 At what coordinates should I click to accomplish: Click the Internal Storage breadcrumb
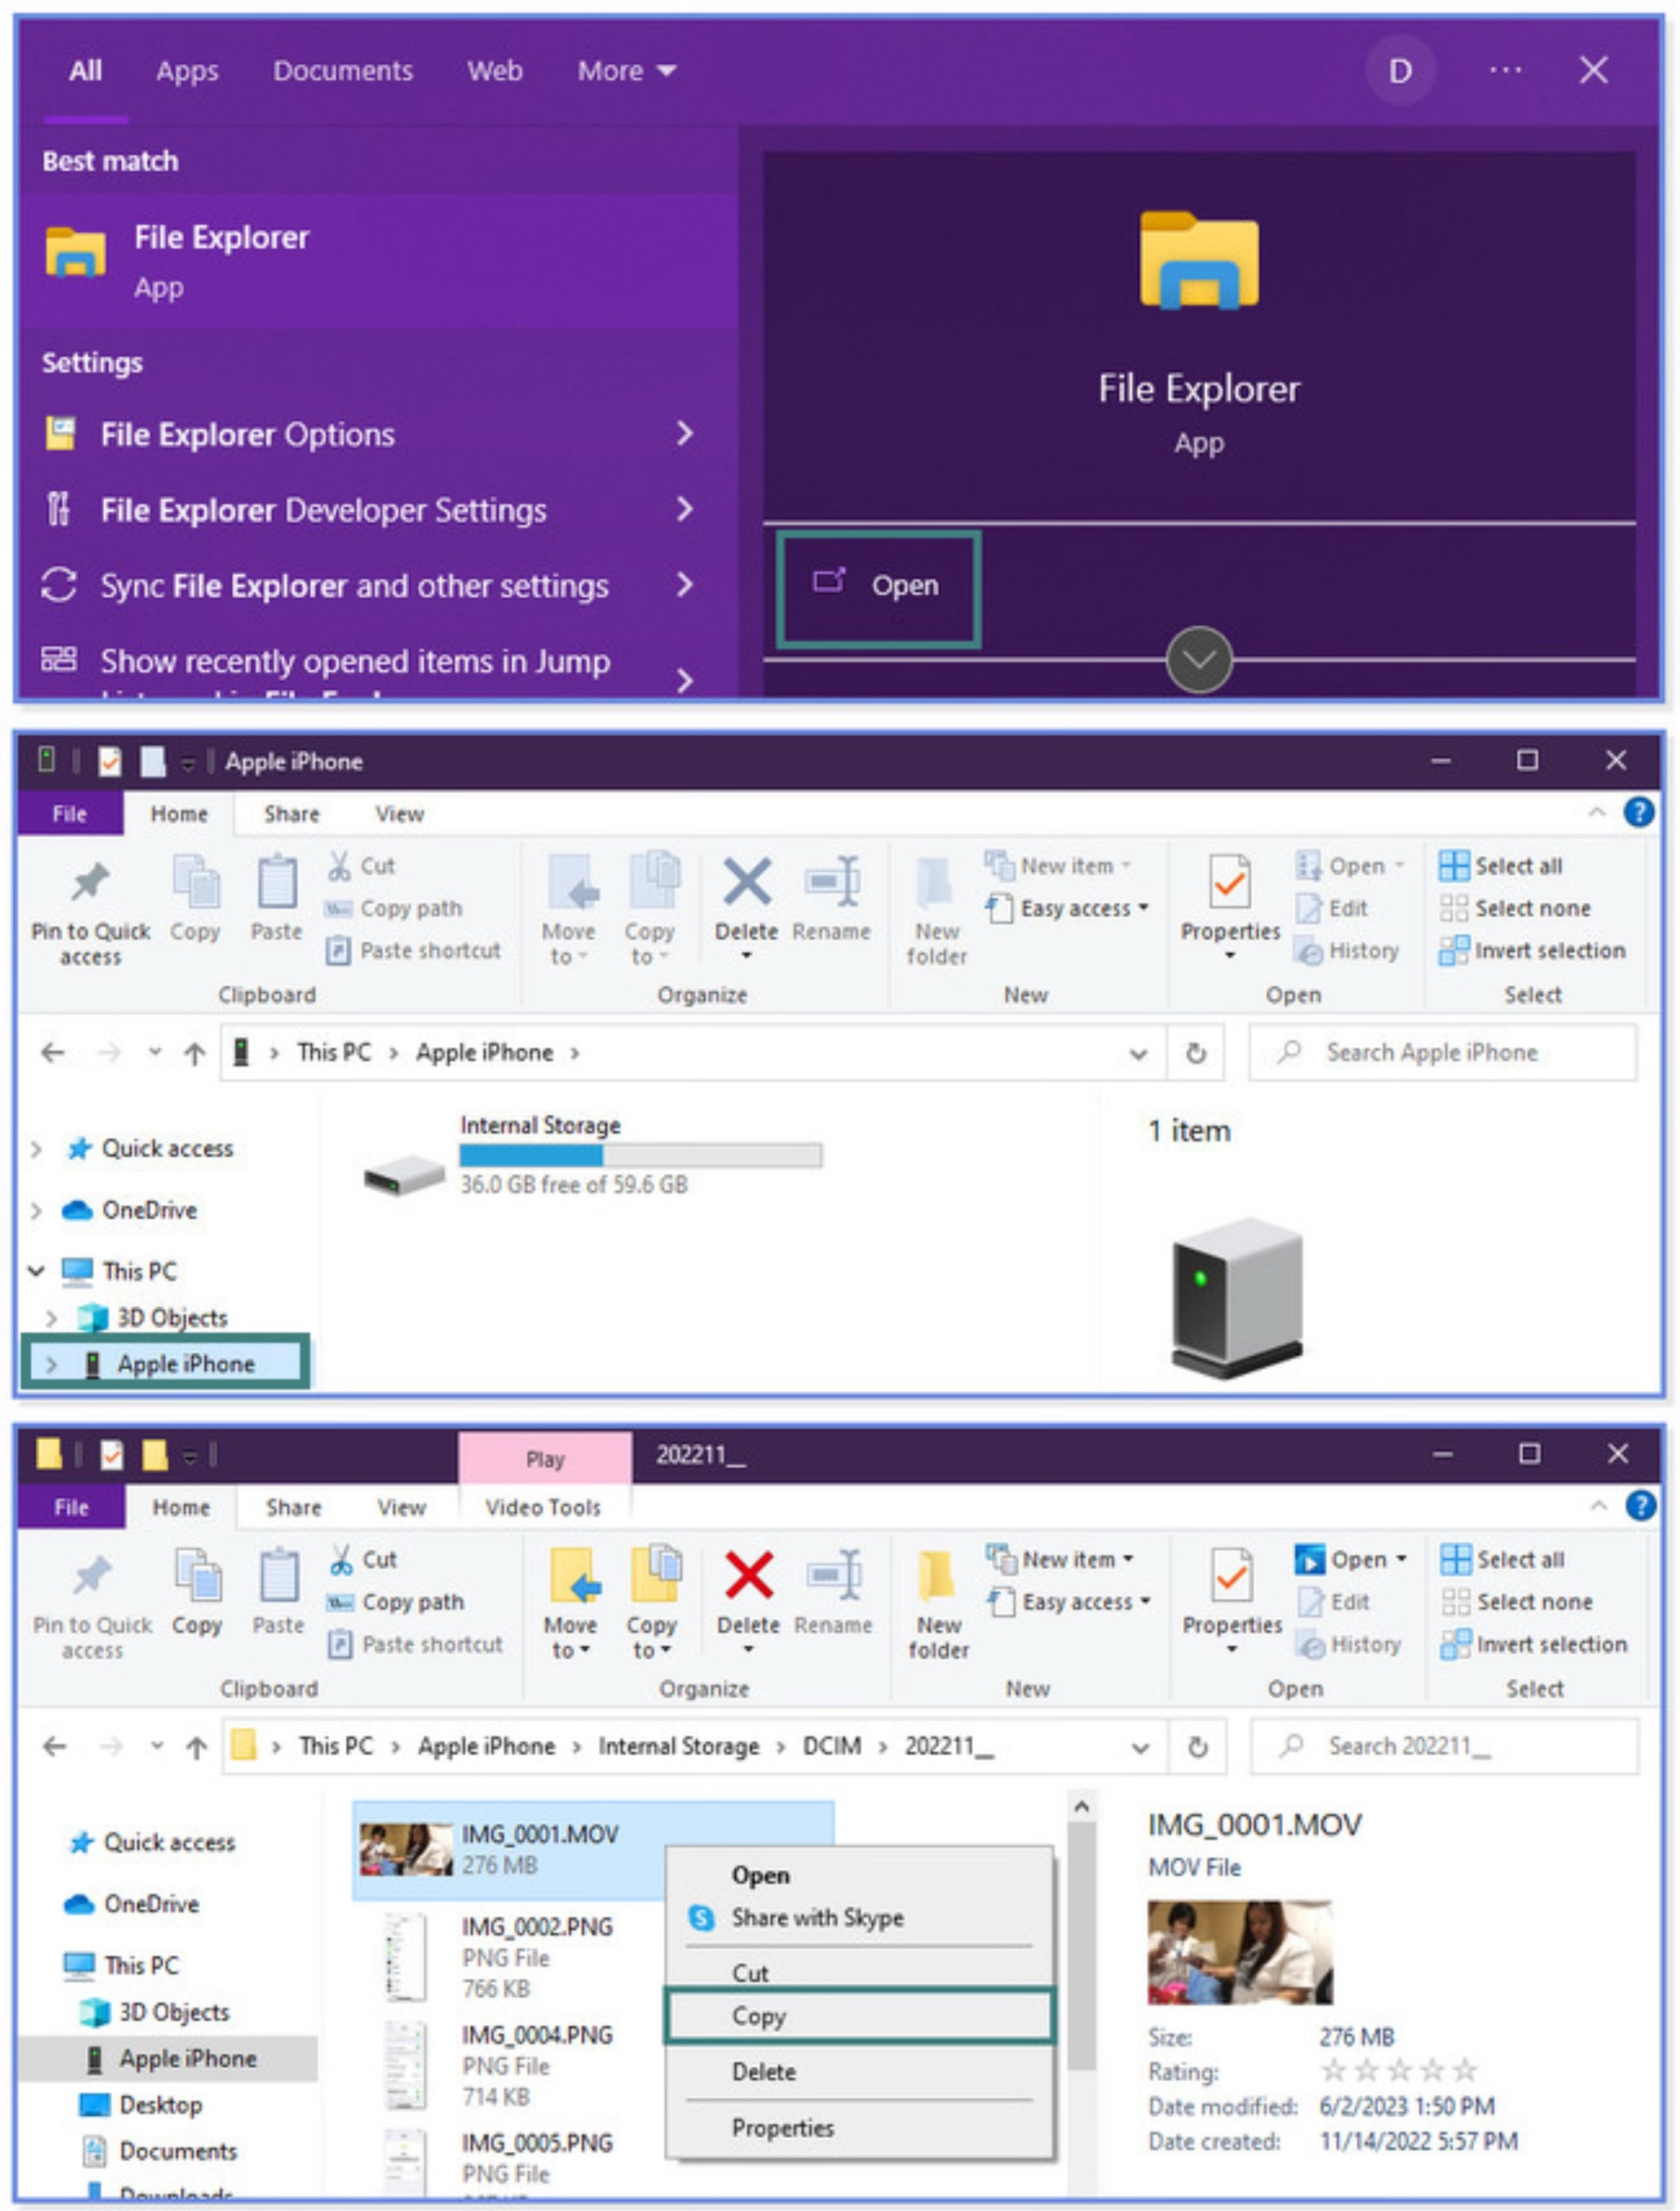click(x=679, y=1746)
